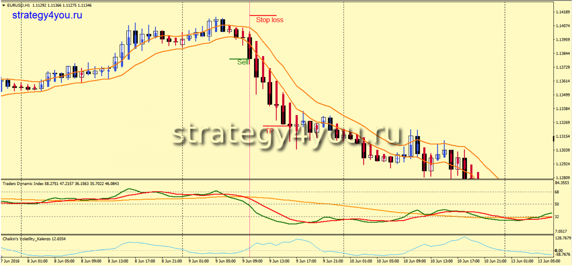
Task: Click the red horizontal line above Stop loss
Action: 263,15
